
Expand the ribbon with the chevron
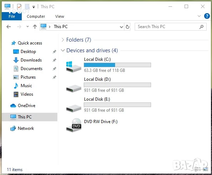tap(199, 16)
